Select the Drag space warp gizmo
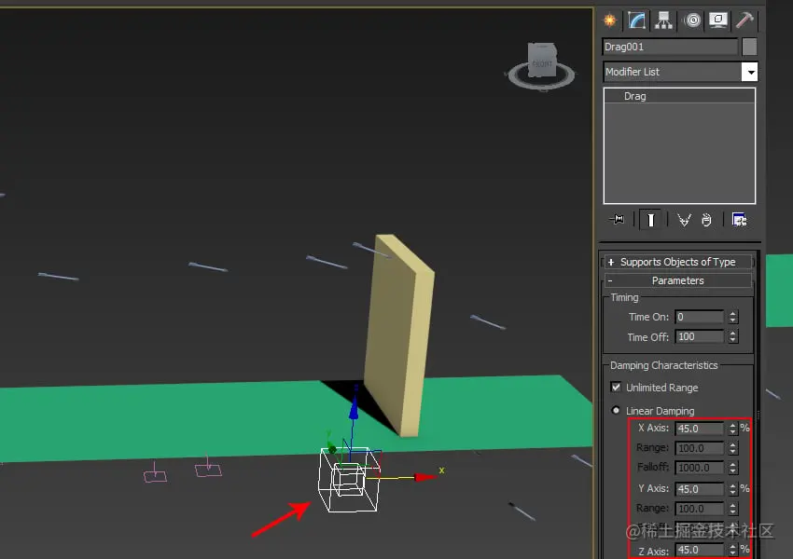 pyautogui.click(x=348, y=480)
